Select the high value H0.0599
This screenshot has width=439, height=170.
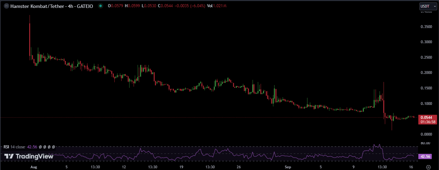pyautogui.click(x=132, y=6)
